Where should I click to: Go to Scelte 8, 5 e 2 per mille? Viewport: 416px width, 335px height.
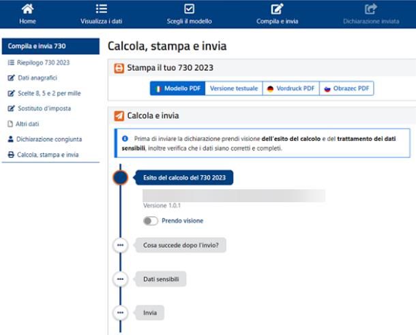tap(49, 93)
